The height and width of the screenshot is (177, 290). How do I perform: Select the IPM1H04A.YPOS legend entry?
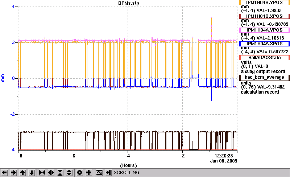click(265, 30)
